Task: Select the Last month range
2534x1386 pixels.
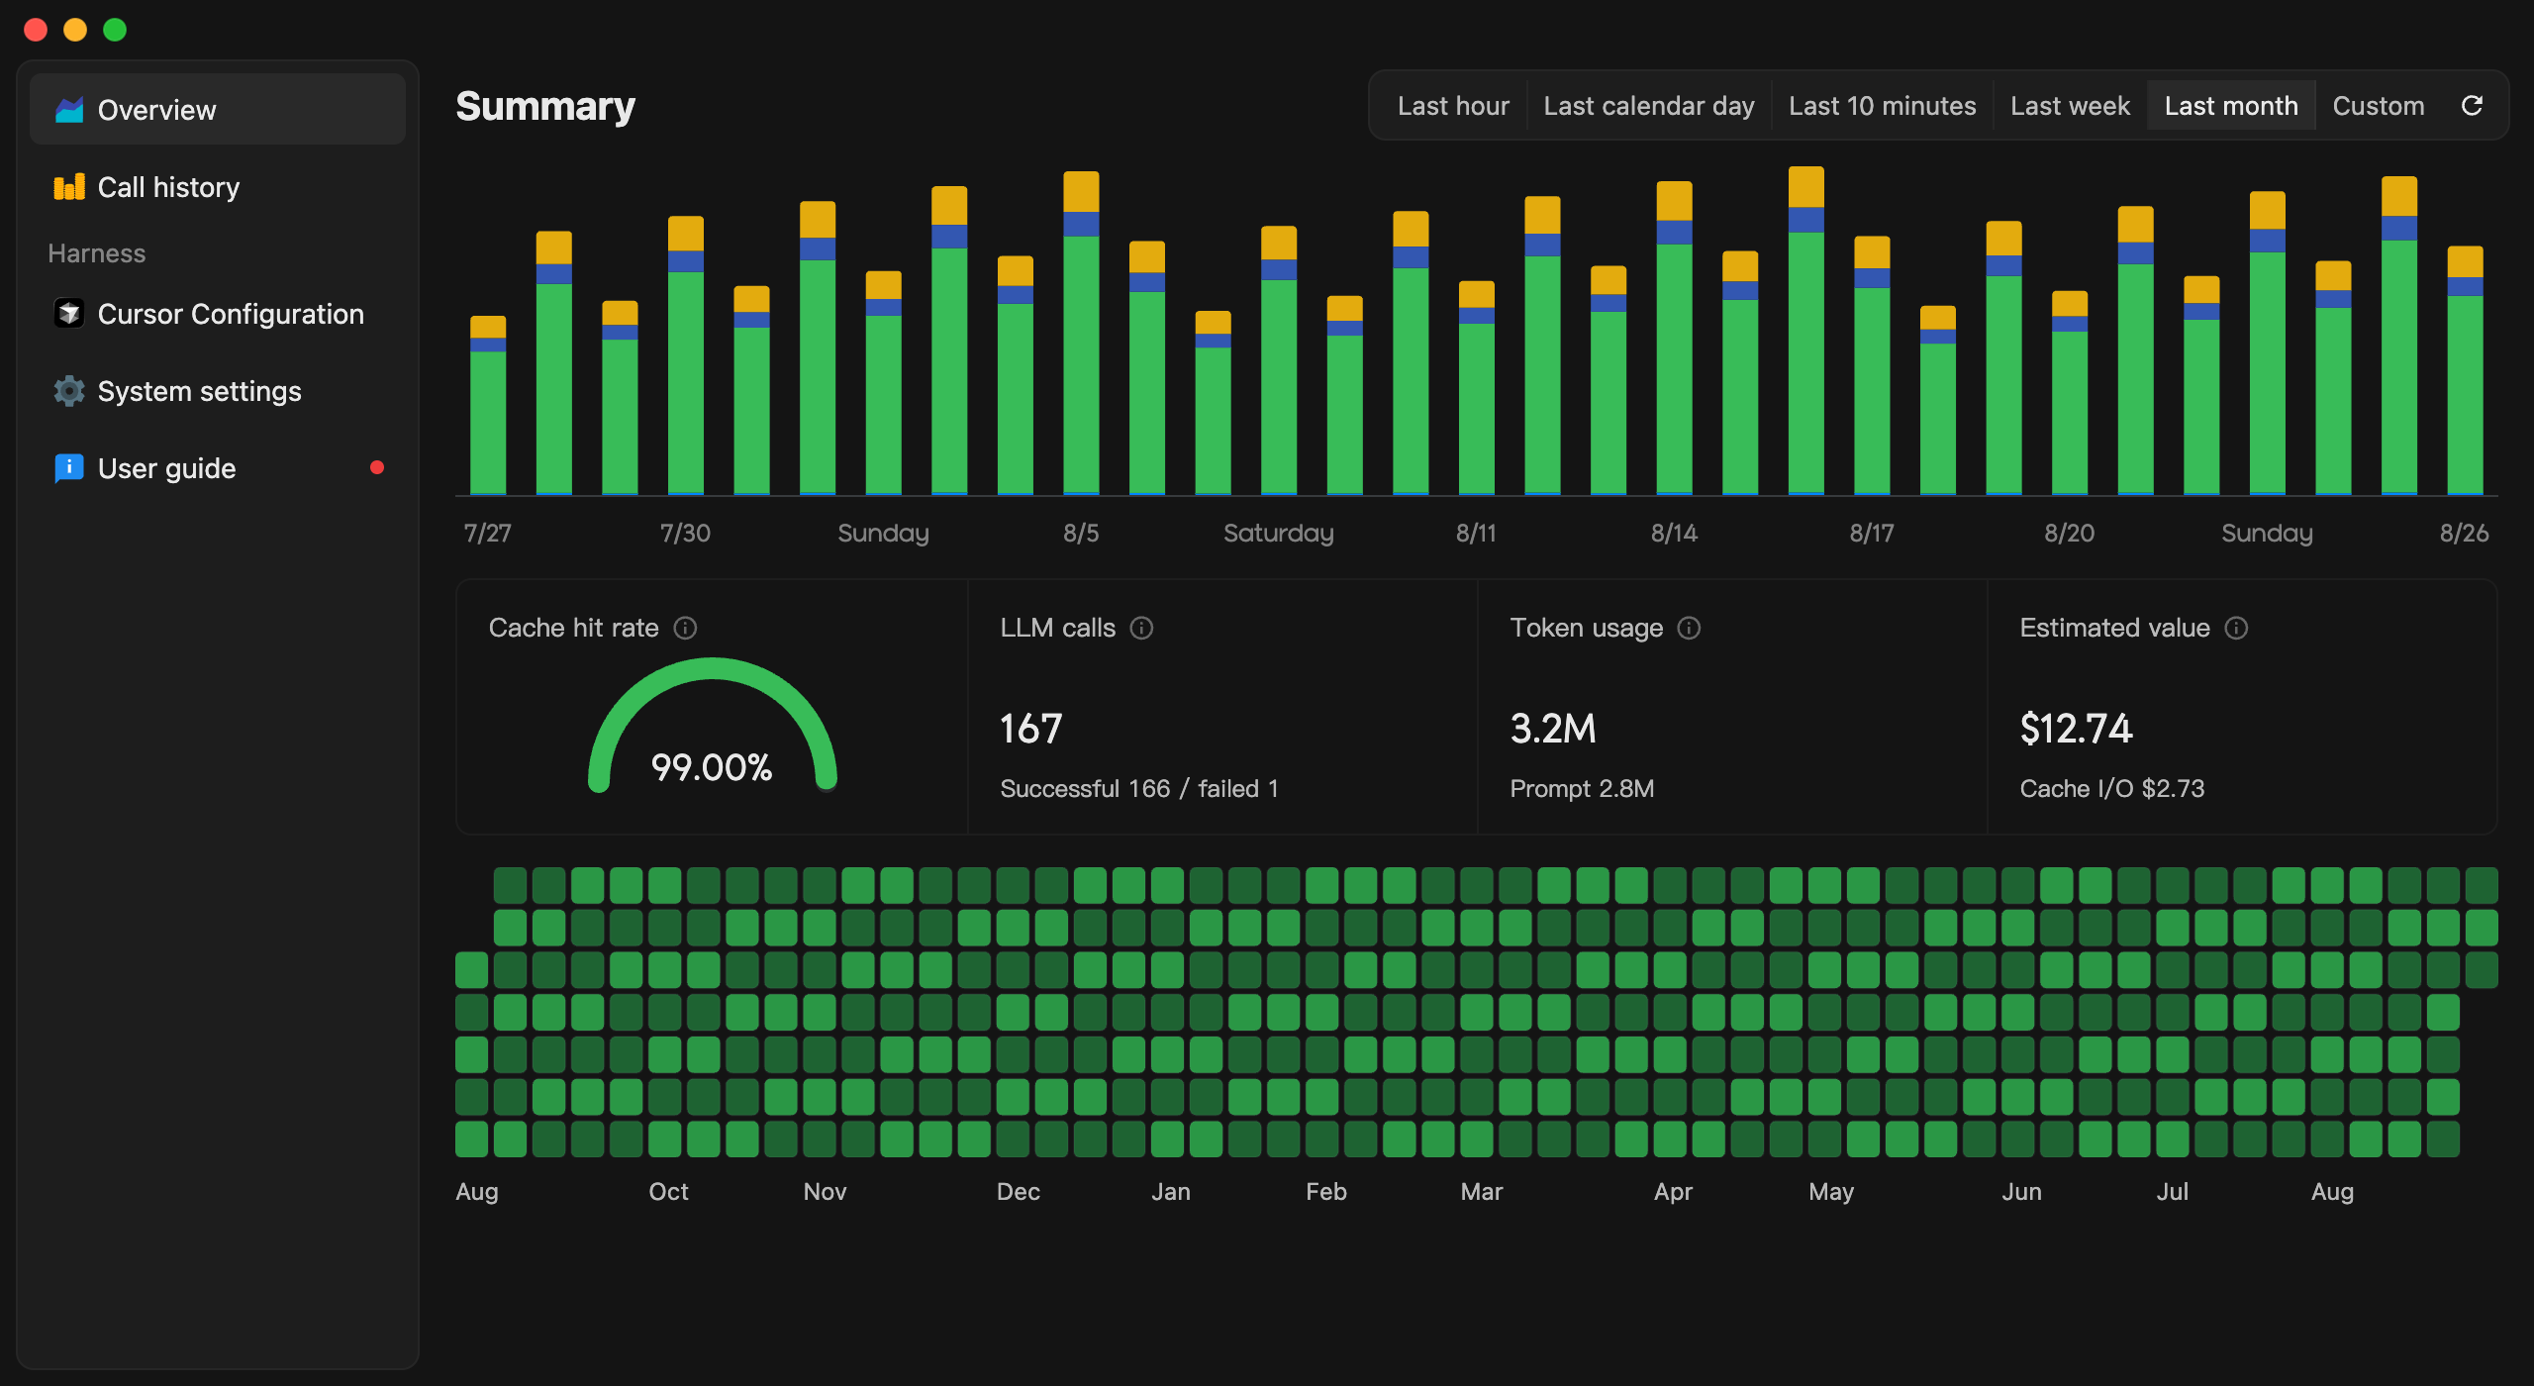Action: click(2231, 106)
